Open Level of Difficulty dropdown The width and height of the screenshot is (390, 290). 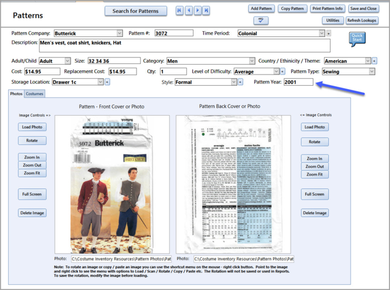(276, 72)
